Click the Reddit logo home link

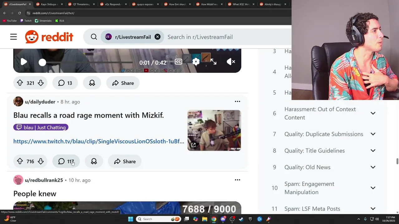[x=49, y=37]
